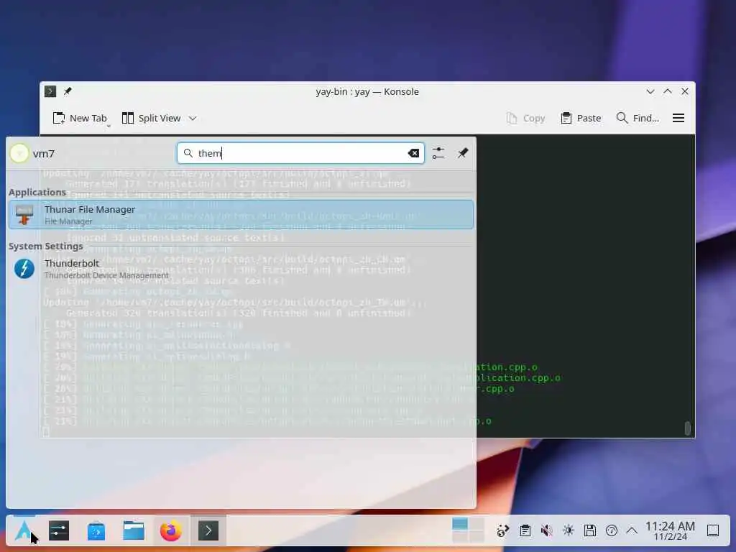Open Thunderbolt system settings result

[241, 269]
